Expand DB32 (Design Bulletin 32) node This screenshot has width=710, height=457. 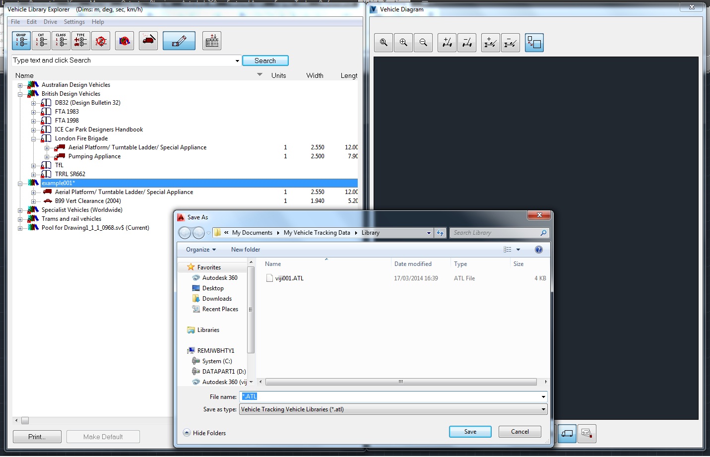[x=34, y=103]
